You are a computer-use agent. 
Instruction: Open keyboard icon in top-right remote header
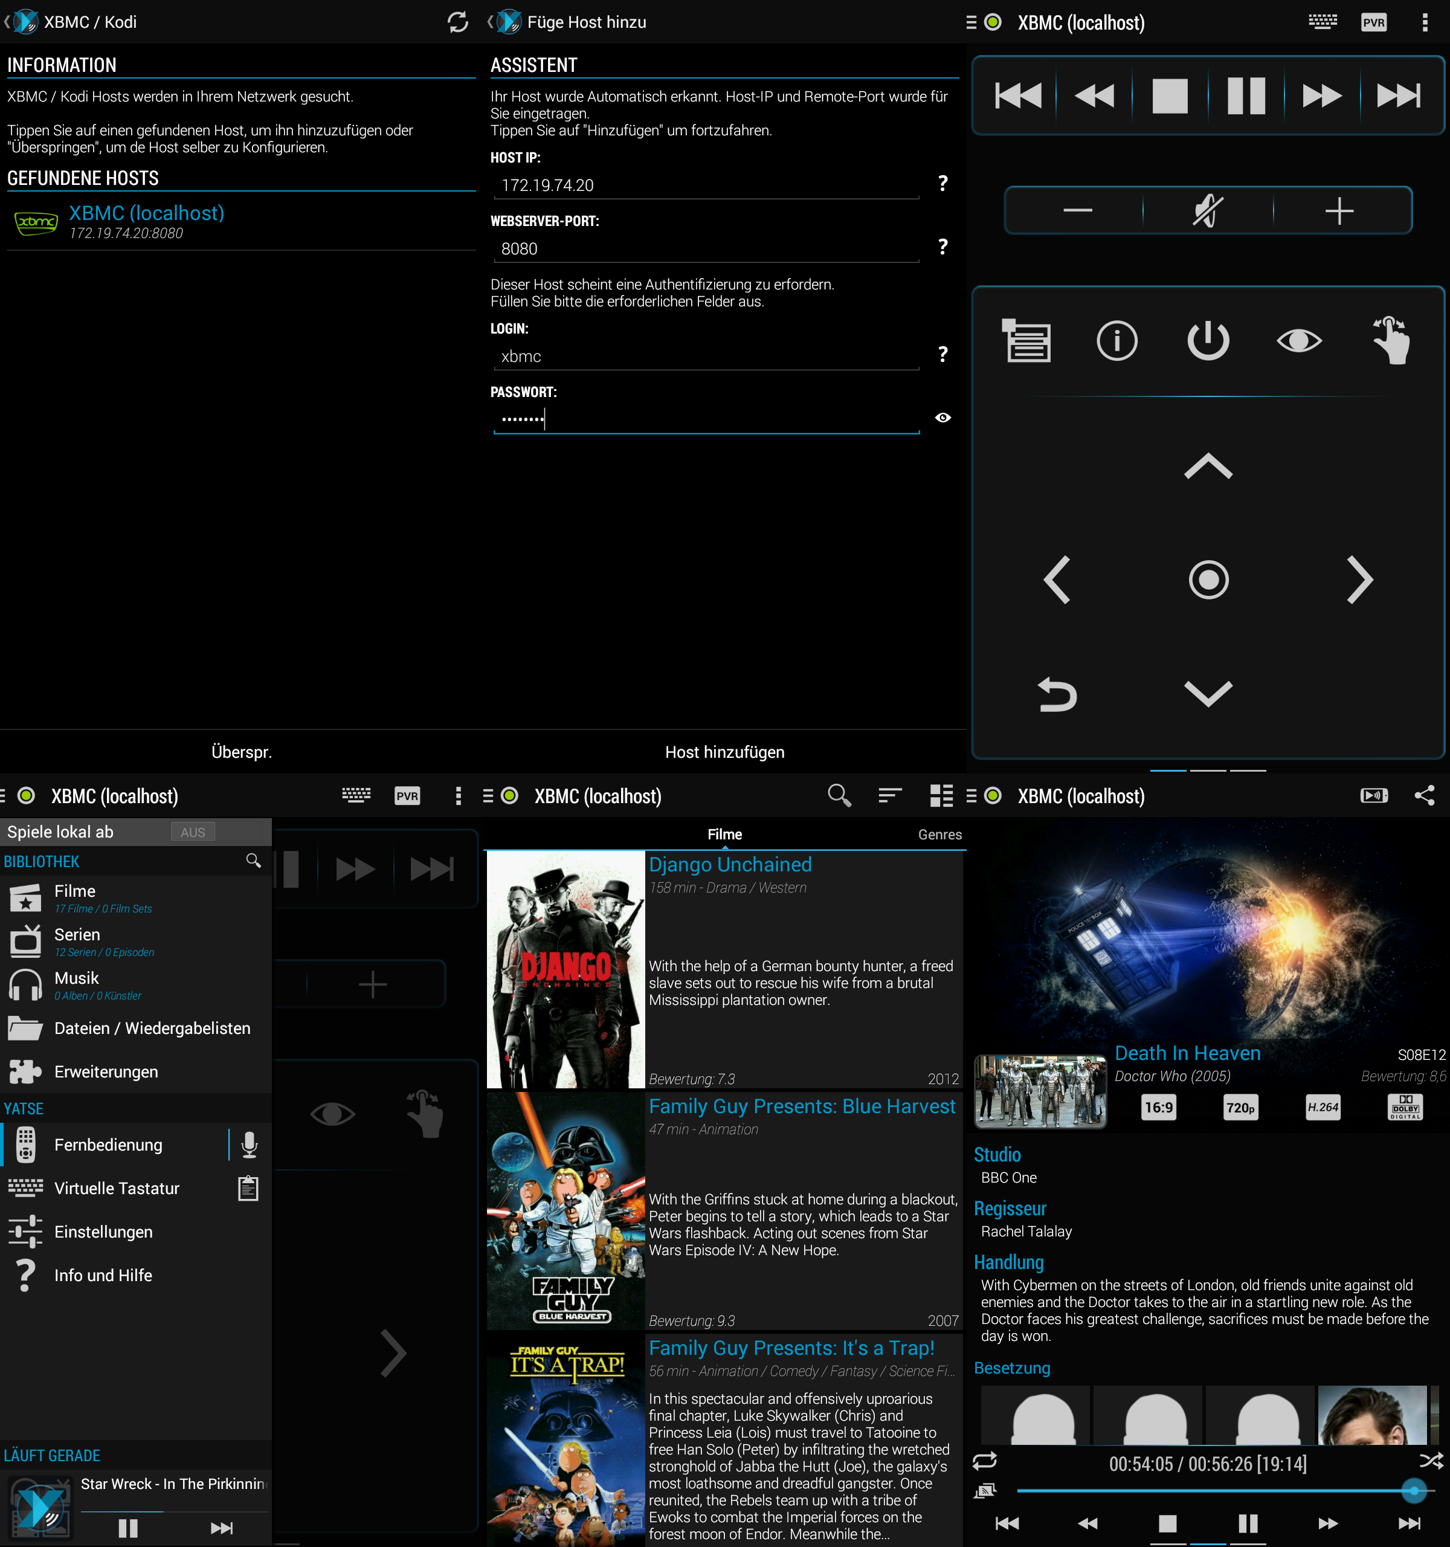[1323, 22]
